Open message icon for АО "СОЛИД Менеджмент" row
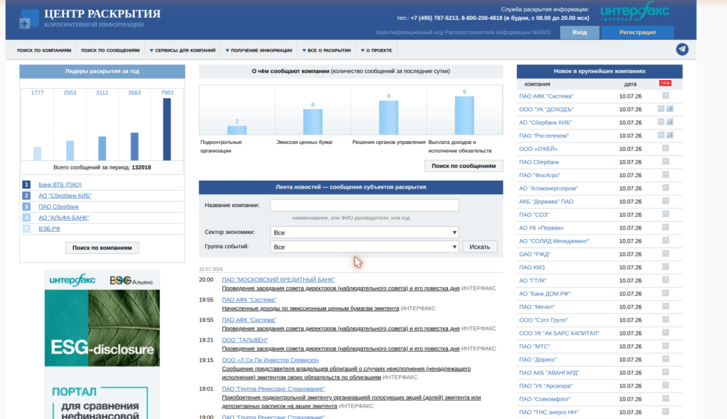Screen dimensions: 727x419 (665, 240)
